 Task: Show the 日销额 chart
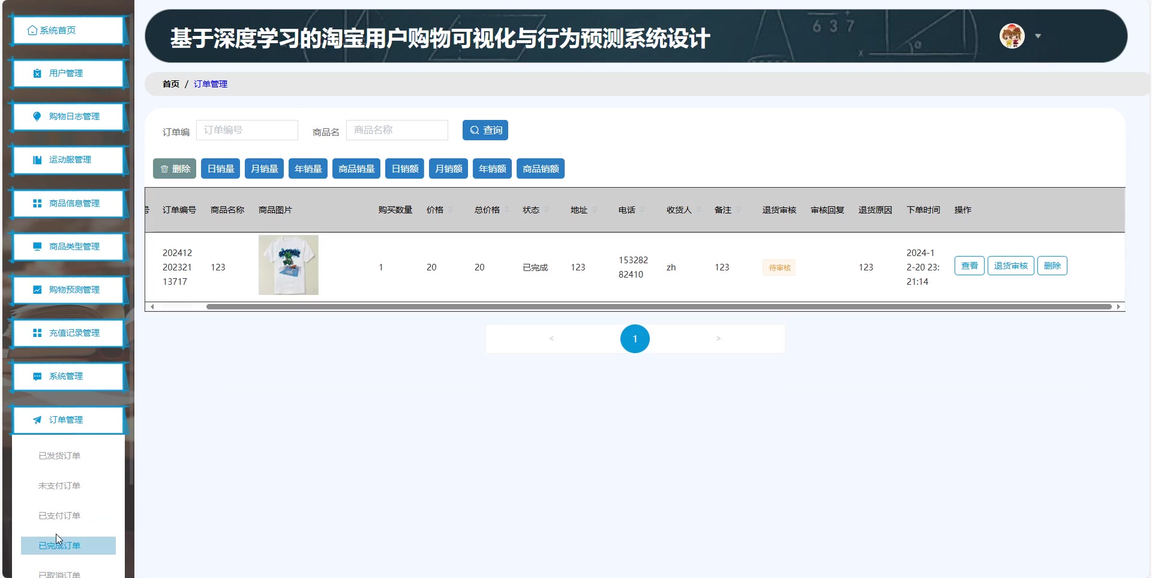[x=405, y=169]
